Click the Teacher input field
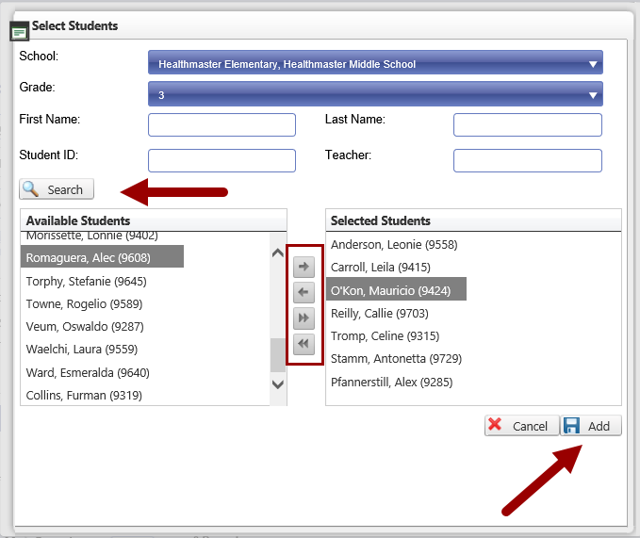640x538 pixels. pos(527,161)
